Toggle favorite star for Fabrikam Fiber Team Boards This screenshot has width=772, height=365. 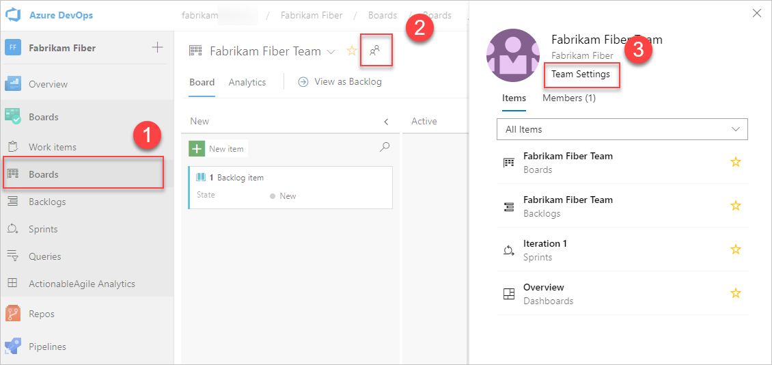pos(736,162)
